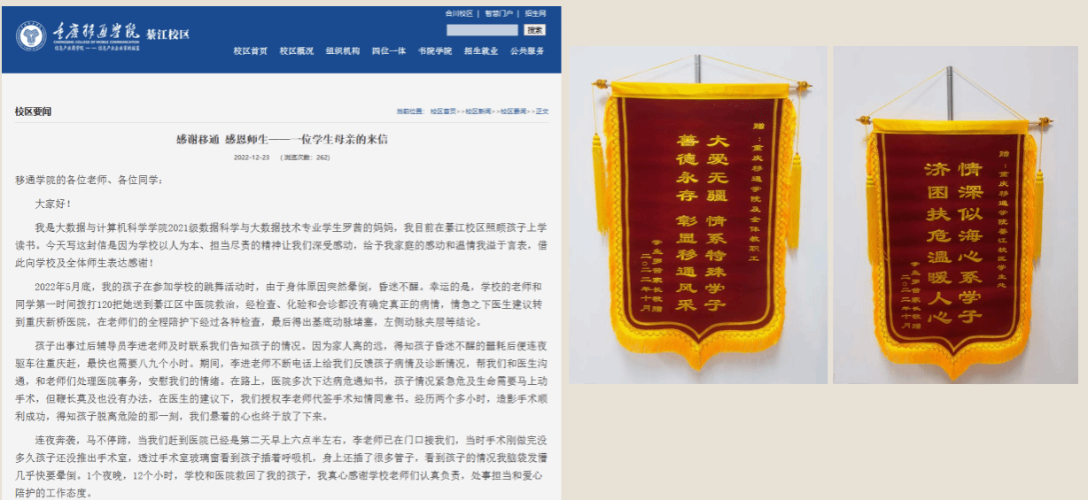Screen dimensions: 1088x500
Task: Go to 校区首页 in the breadcrumb
Action: (x=443, y=112)
